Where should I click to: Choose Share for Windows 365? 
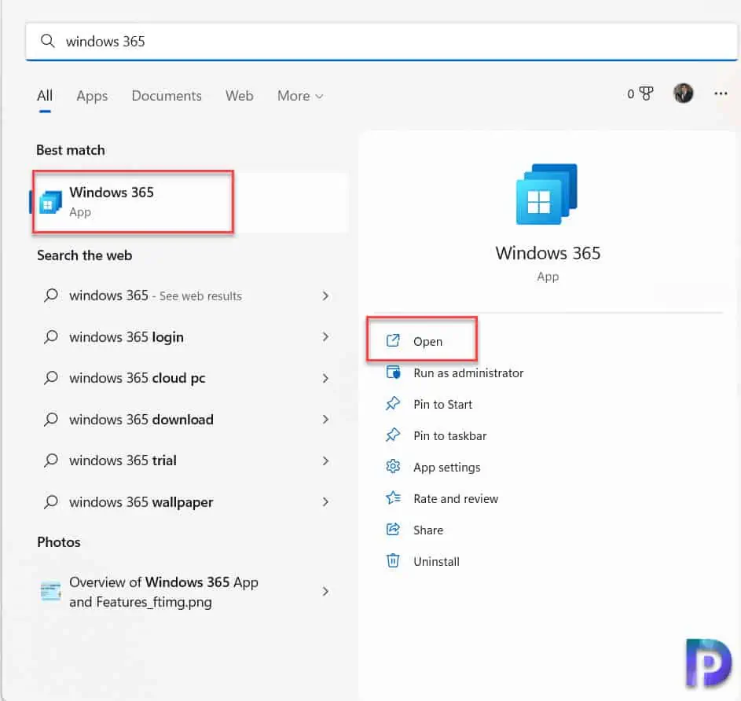428,530
